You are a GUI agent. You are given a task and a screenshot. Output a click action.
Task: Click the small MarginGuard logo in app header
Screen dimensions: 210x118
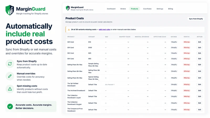pyautogui.click(x=68, y=8)
